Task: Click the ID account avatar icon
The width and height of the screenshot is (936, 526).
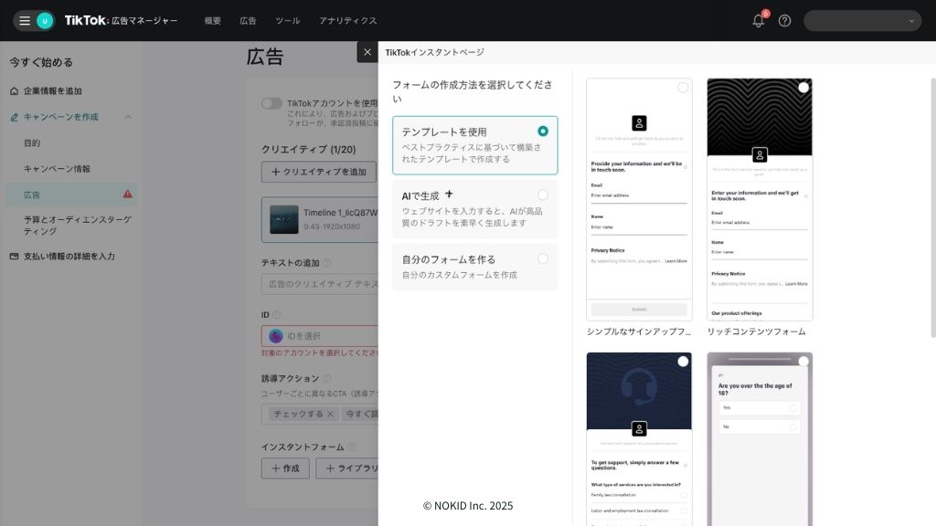Action: [x=276, y=336]
